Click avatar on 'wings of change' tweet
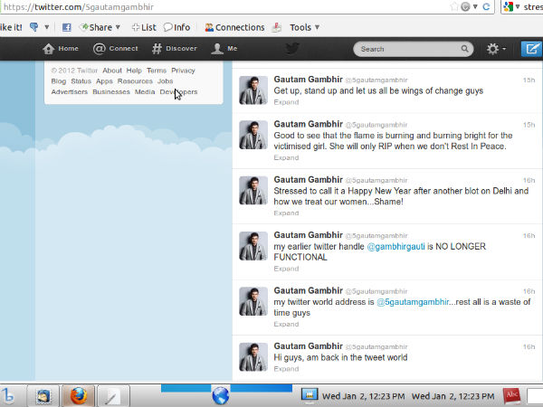The height and width of the screenshot is (407, 543). coord(253,90)
